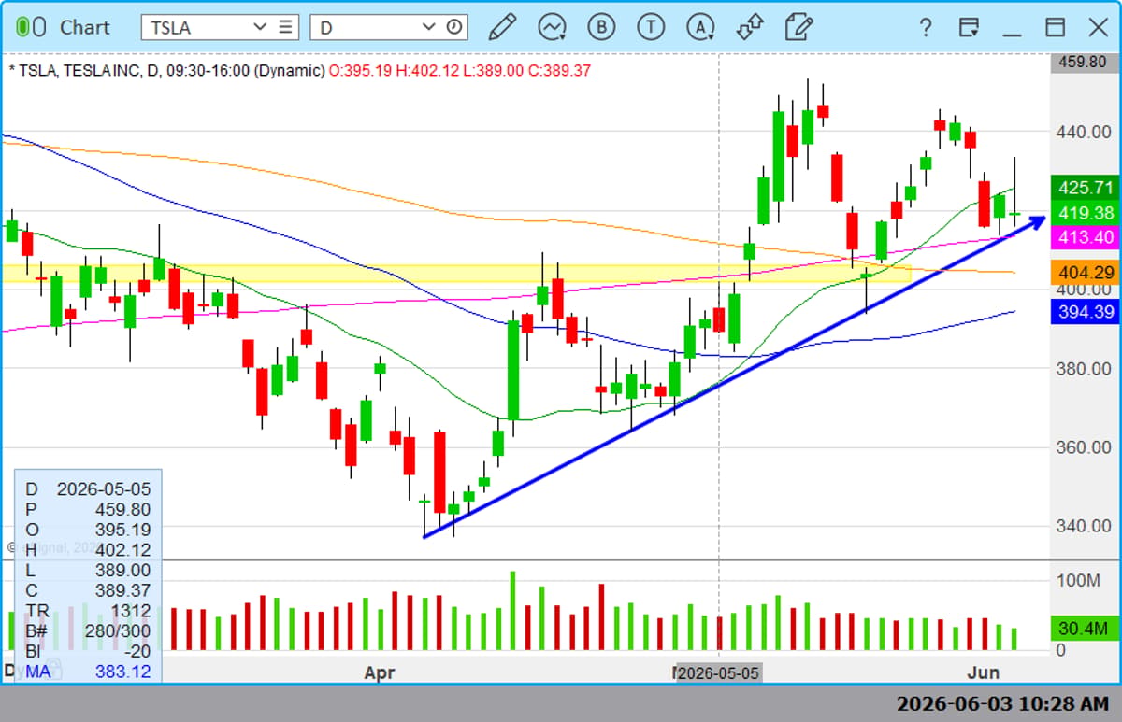The image size is (1122, 722).
Task: Click the clock icon in the interval box
Action: [x=453, y=27]
